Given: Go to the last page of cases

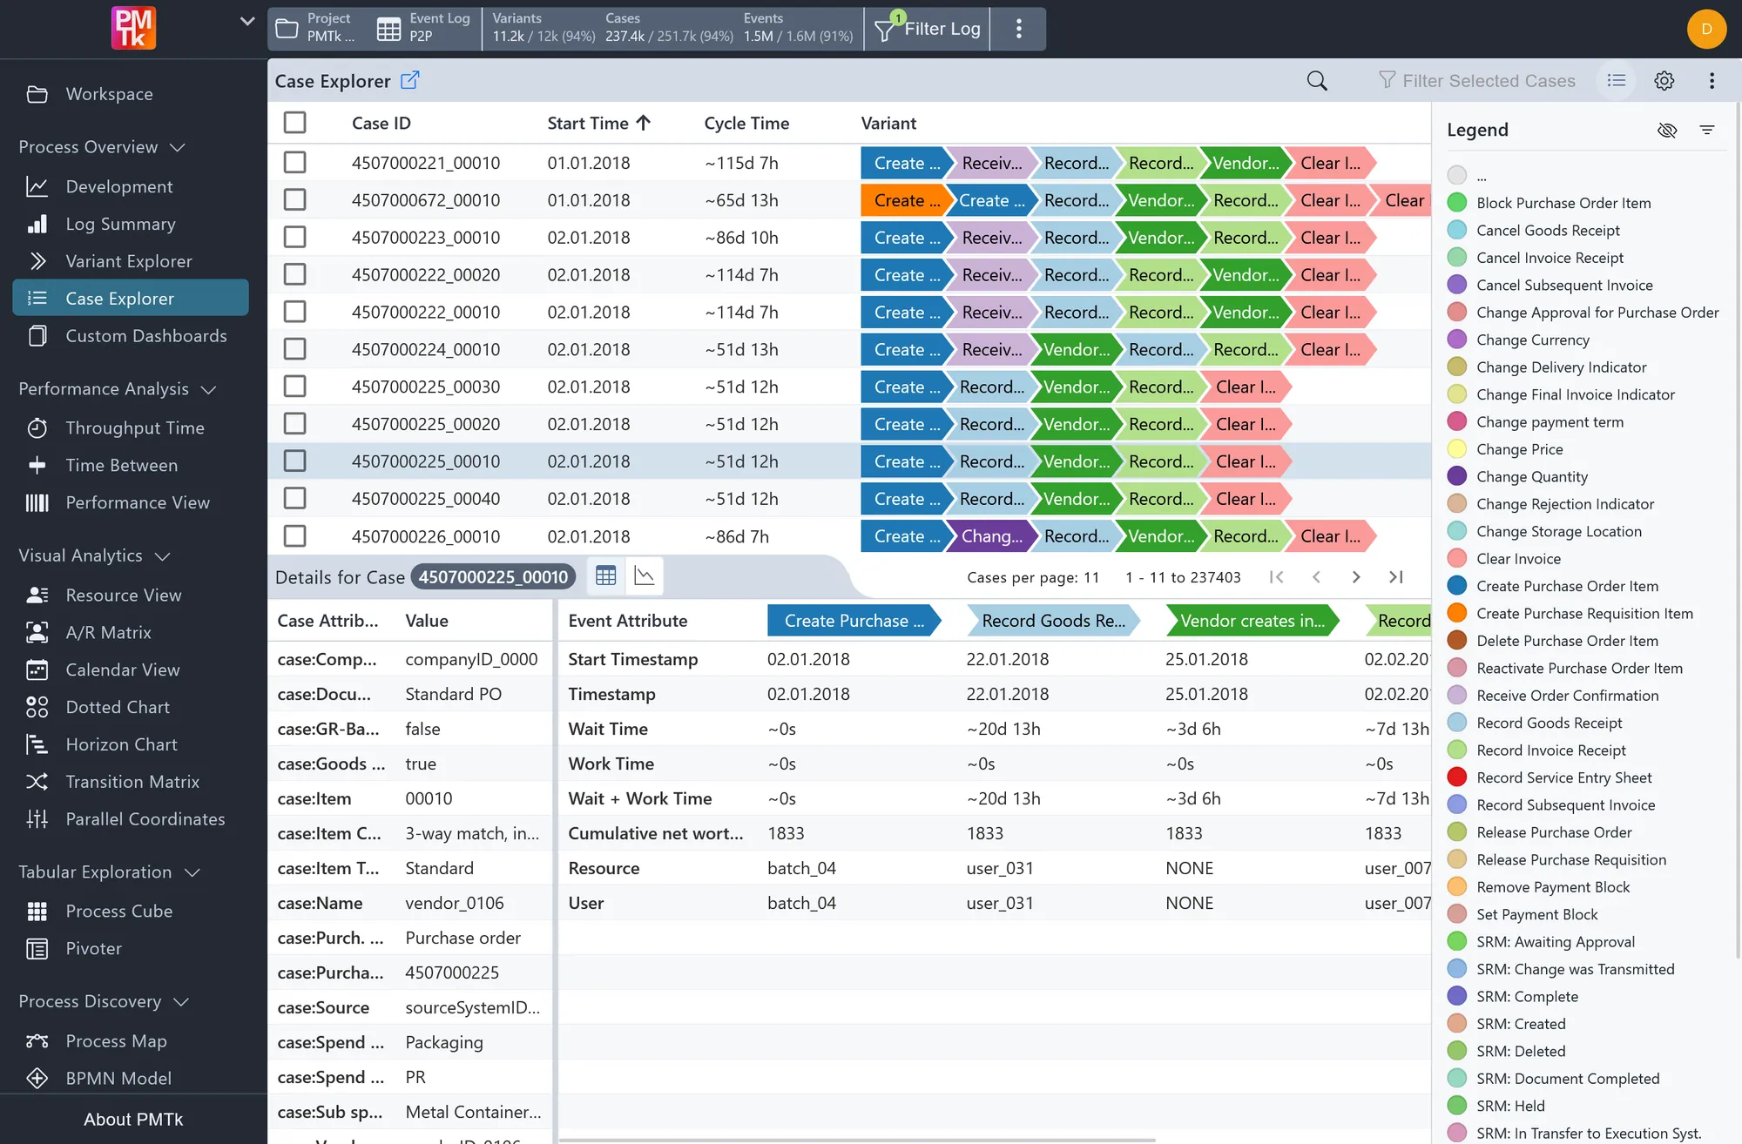Looking at the screenshot, I should coord(1395,577).
